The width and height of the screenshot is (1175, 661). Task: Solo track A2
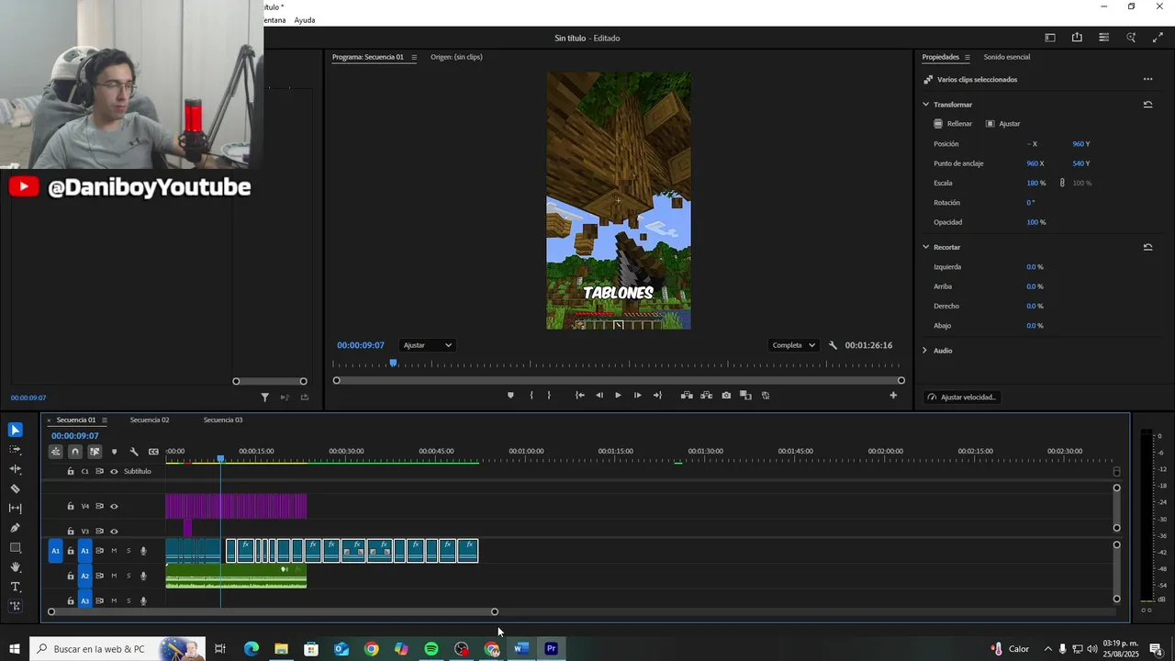(129, 576)
